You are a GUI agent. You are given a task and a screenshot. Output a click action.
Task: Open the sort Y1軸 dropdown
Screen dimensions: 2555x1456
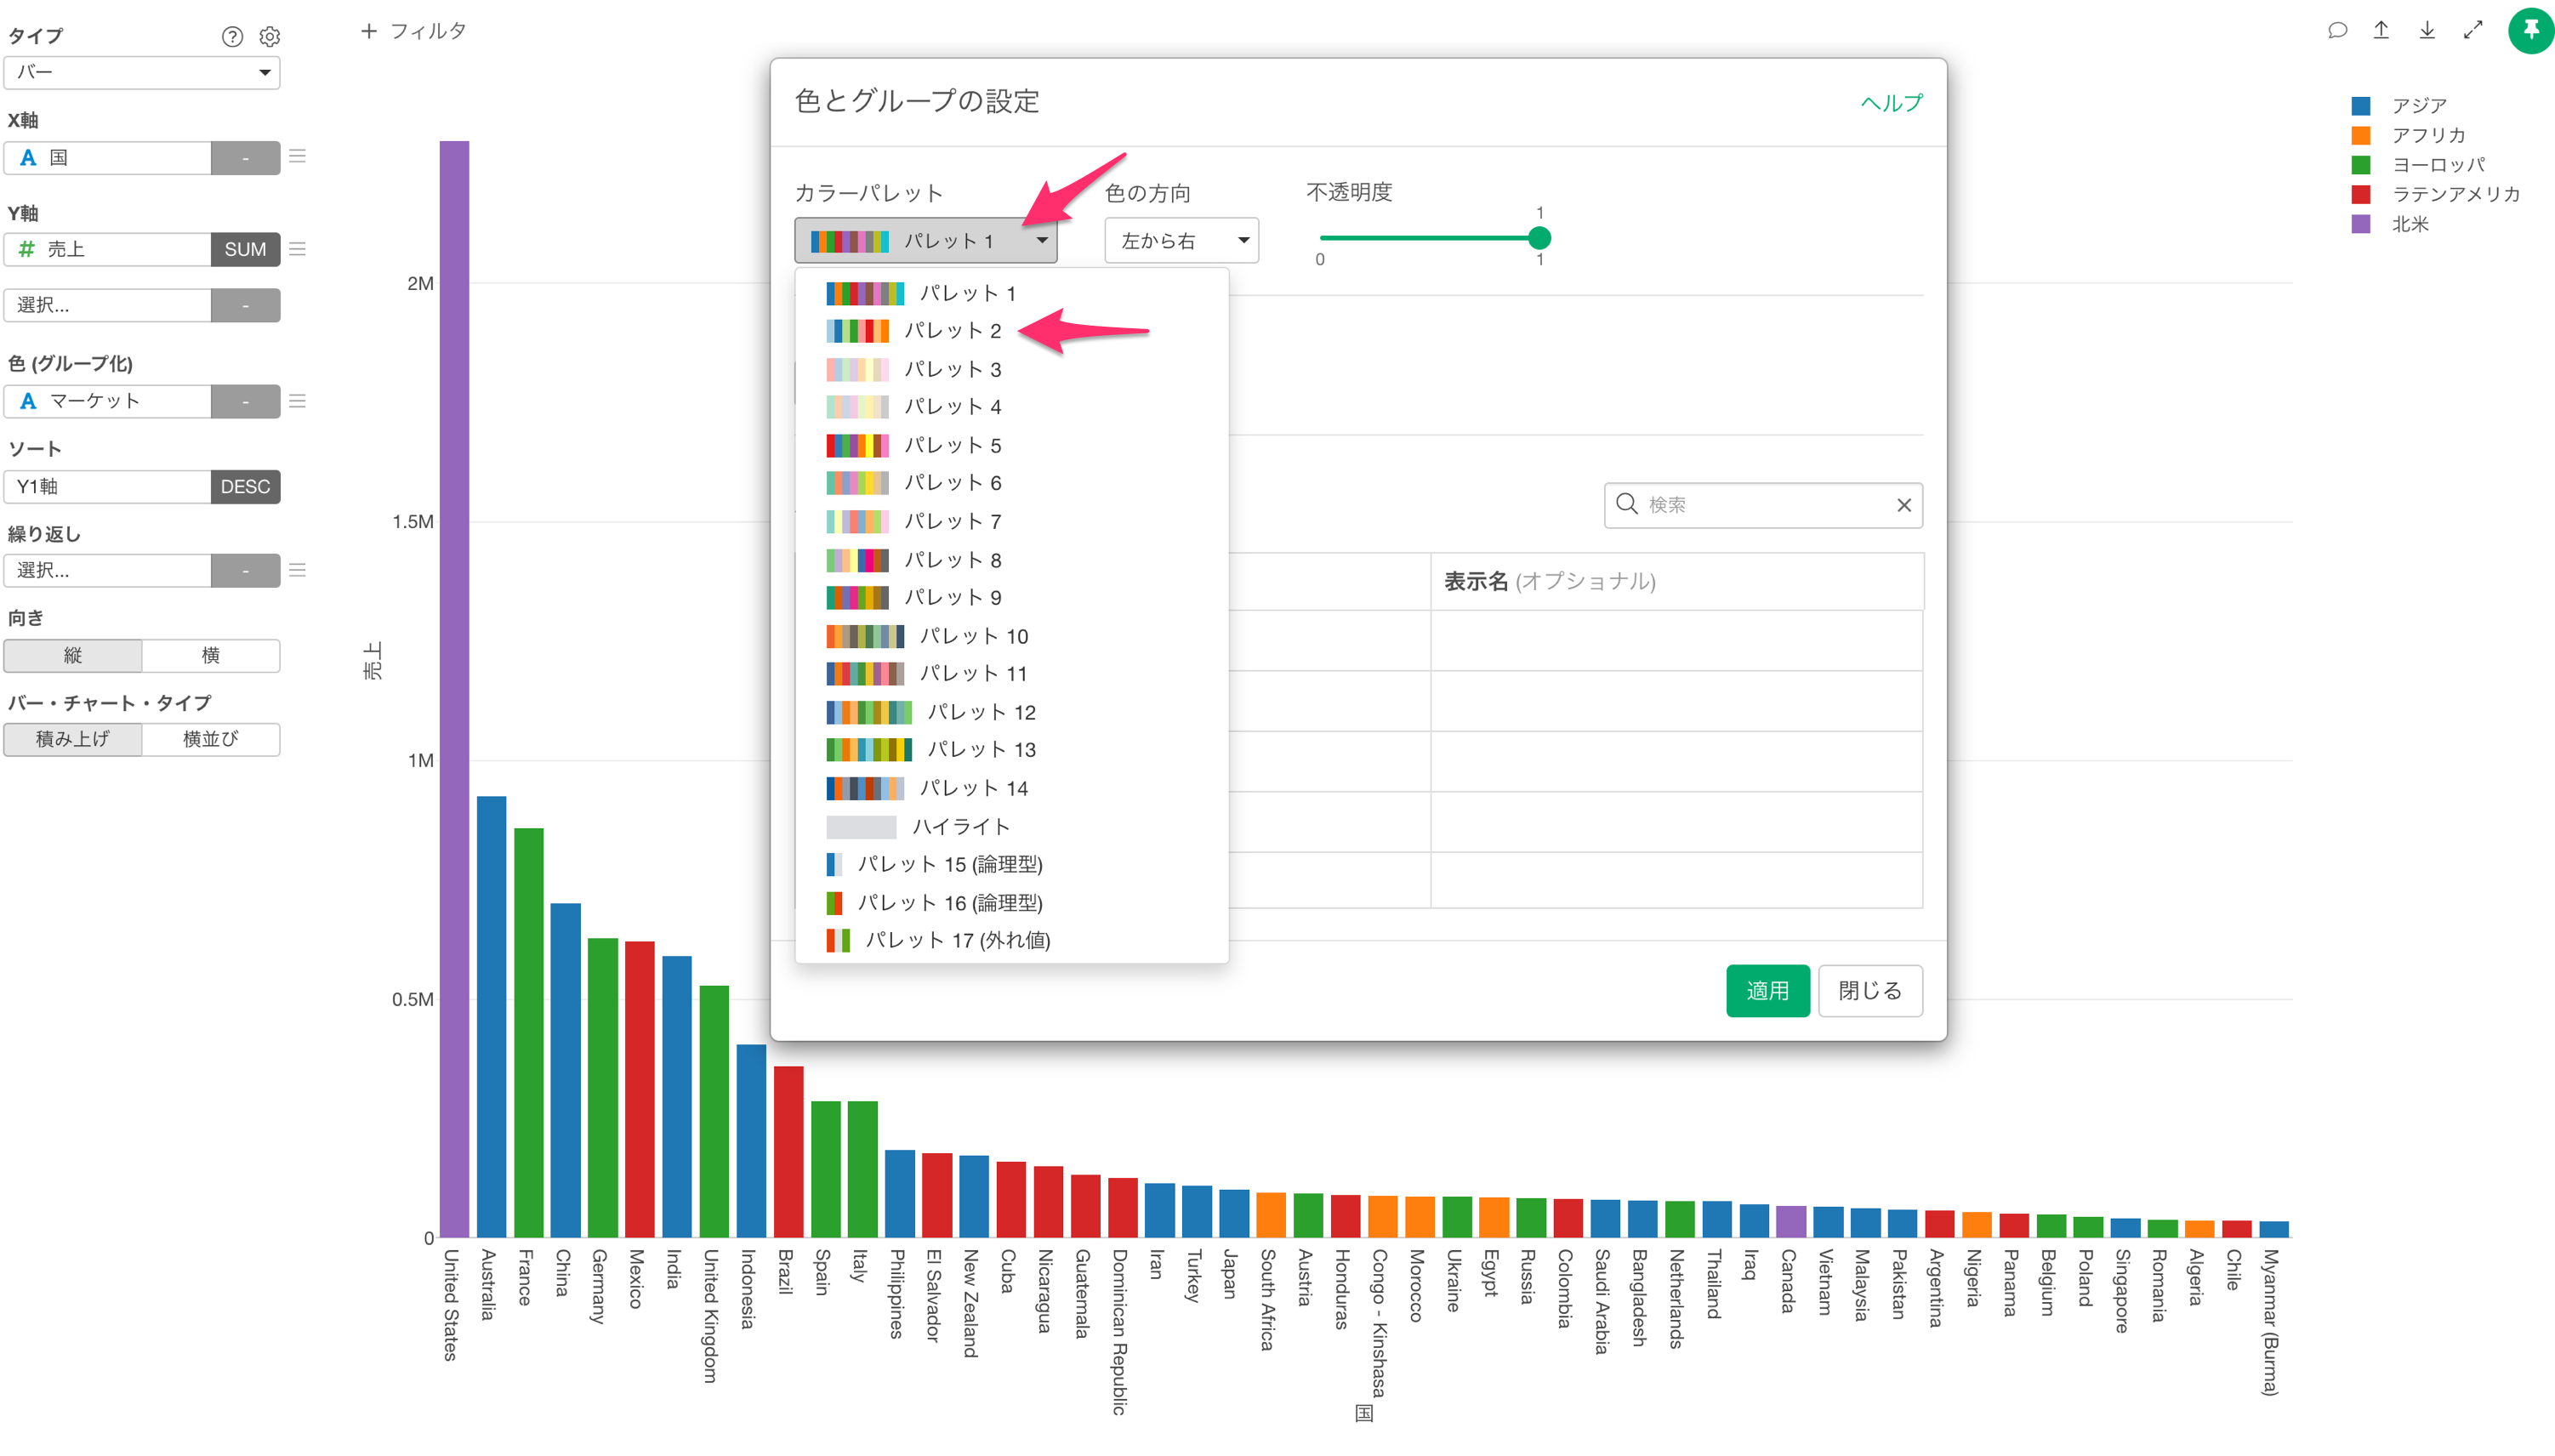click(x=108, y=487)
